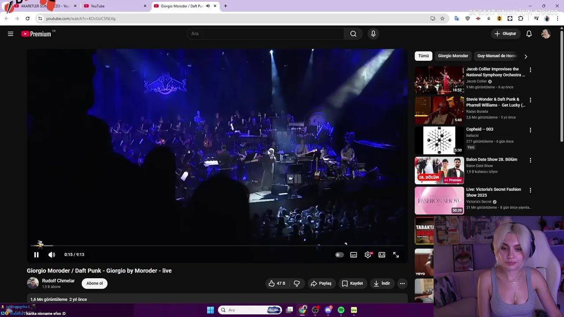
Task: Open options for Cepheid 003 video
Action: [531, 130]
